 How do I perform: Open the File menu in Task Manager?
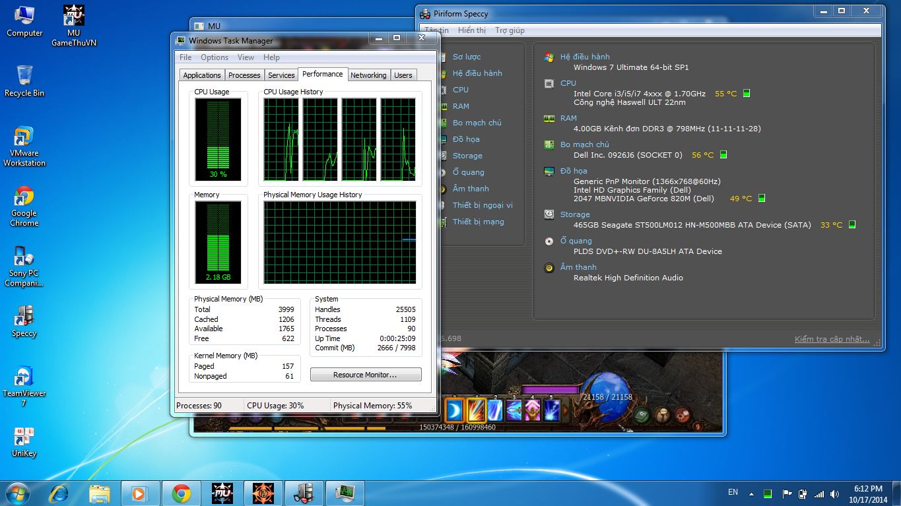(x=185, y=57)
